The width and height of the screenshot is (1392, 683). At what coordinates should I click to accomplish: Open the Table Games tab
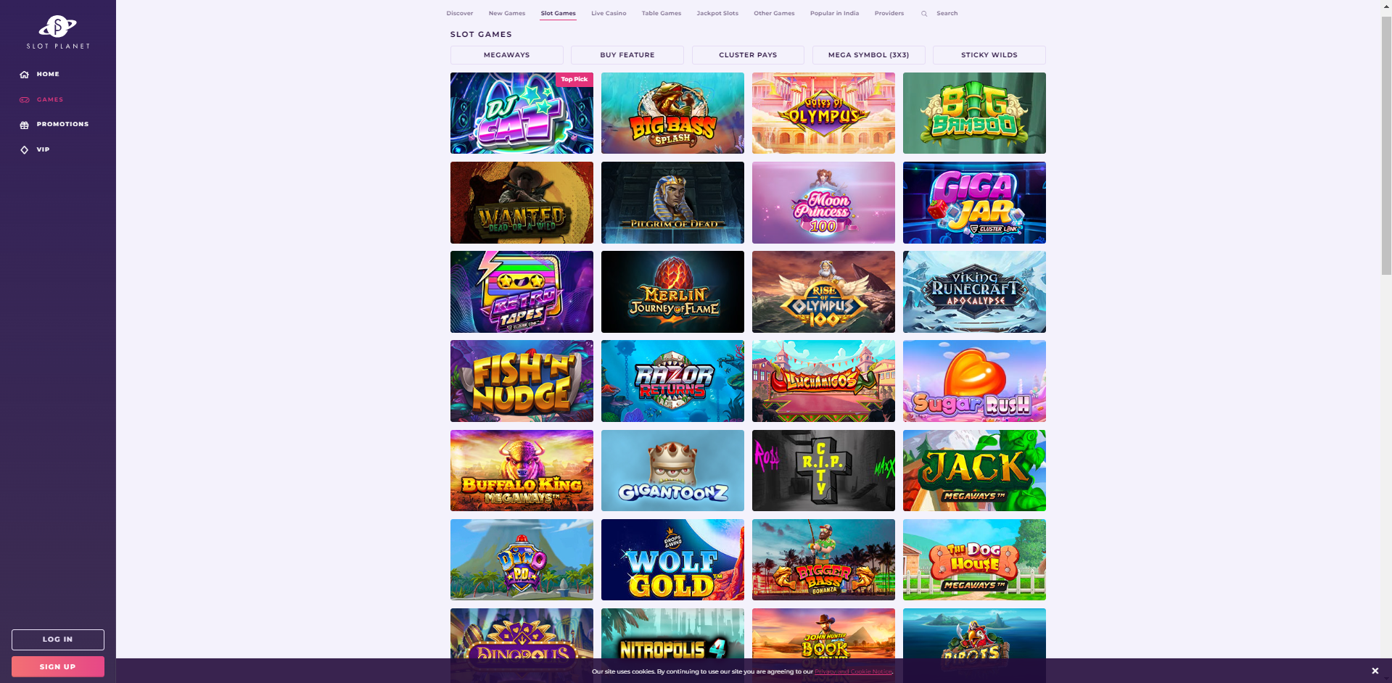point(662,14)
